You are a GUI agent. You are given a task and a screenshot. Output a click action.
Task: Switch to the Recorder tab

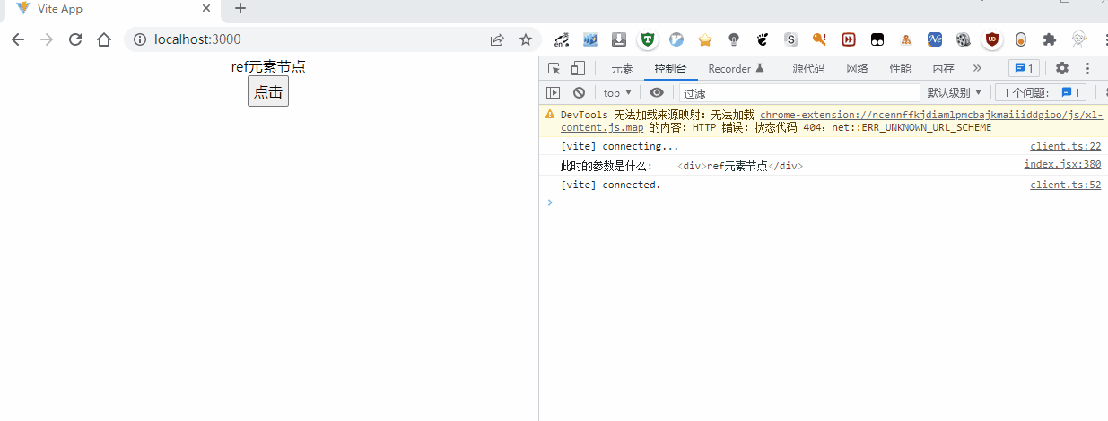(x=736, y=68)
